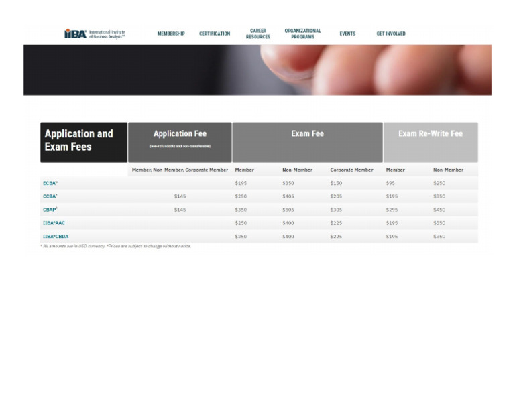515x398 pixels.
Task: Click the Exam Re-Write Fee column header
Action: (x=431, y=143)
